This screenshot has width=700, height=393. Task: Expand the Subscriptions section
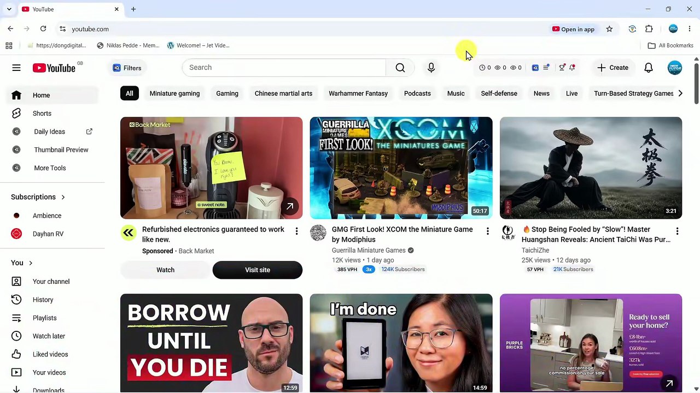(x=38, y=197)
